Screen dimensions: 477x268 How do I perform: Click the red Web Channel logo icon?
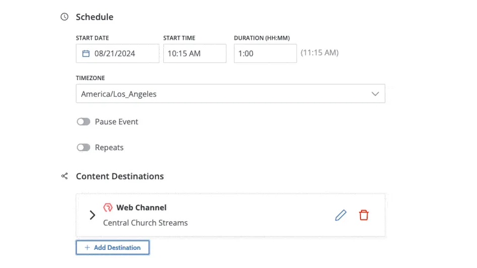coord(107,208)
